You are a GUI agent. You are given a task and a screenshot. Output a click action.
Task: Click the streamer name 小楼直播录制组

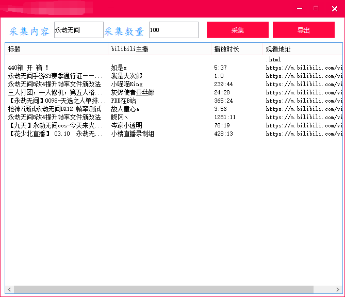[133, 134]
